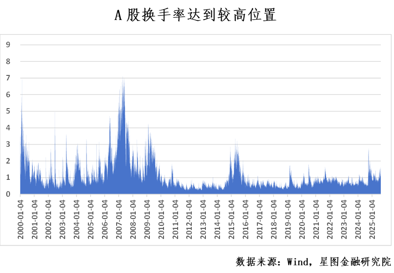Viewport: 394px width, 273px height.
Task: Click the late-2024 spike near 2.7
Action: [368, 150]
